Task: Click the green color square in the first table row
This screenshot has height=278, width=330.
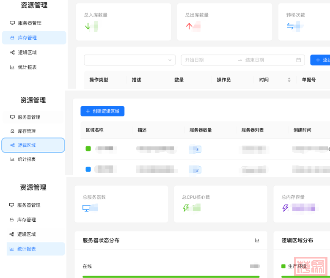Action: coord(88,149)
